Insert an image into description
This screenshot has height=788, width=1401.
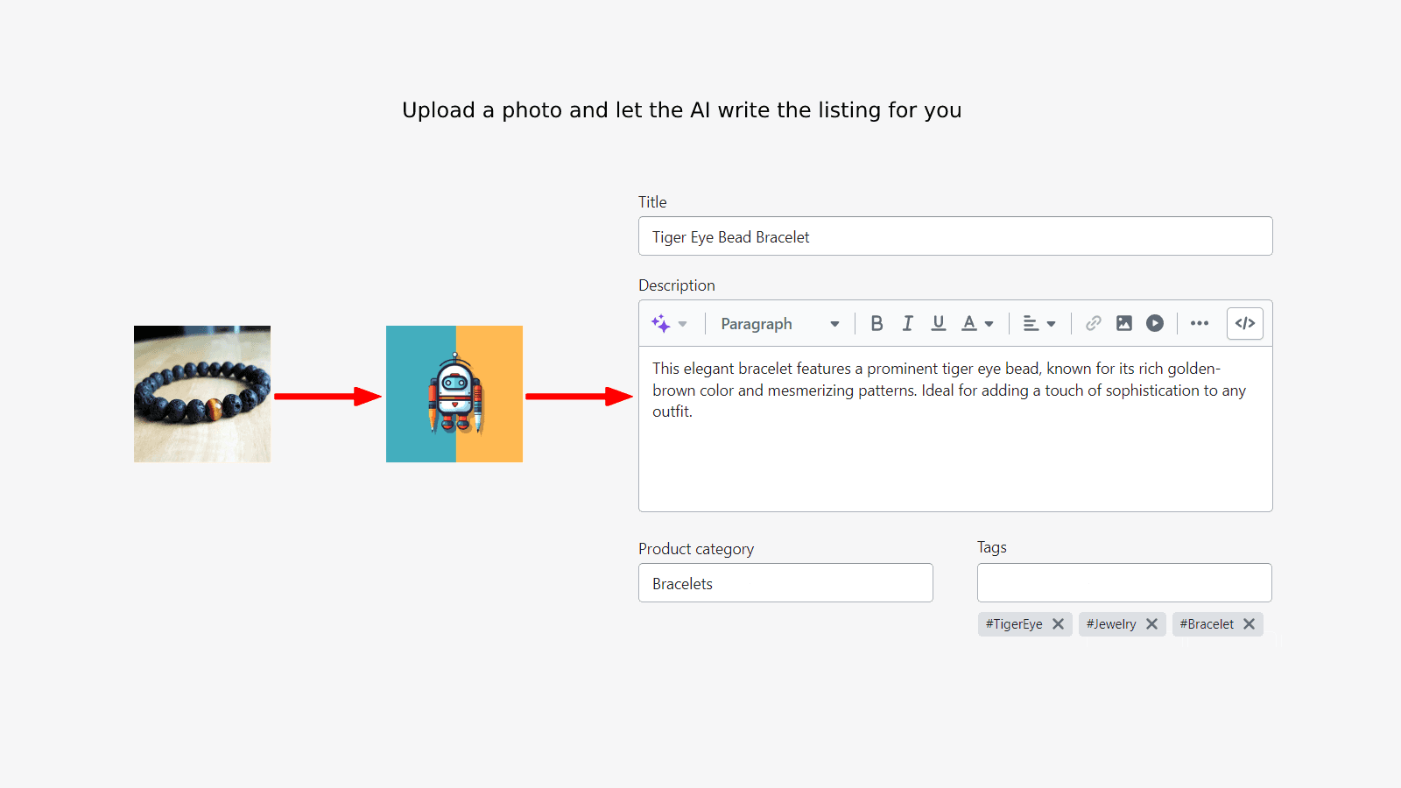pyautogui.click(x=1124, y=324)
